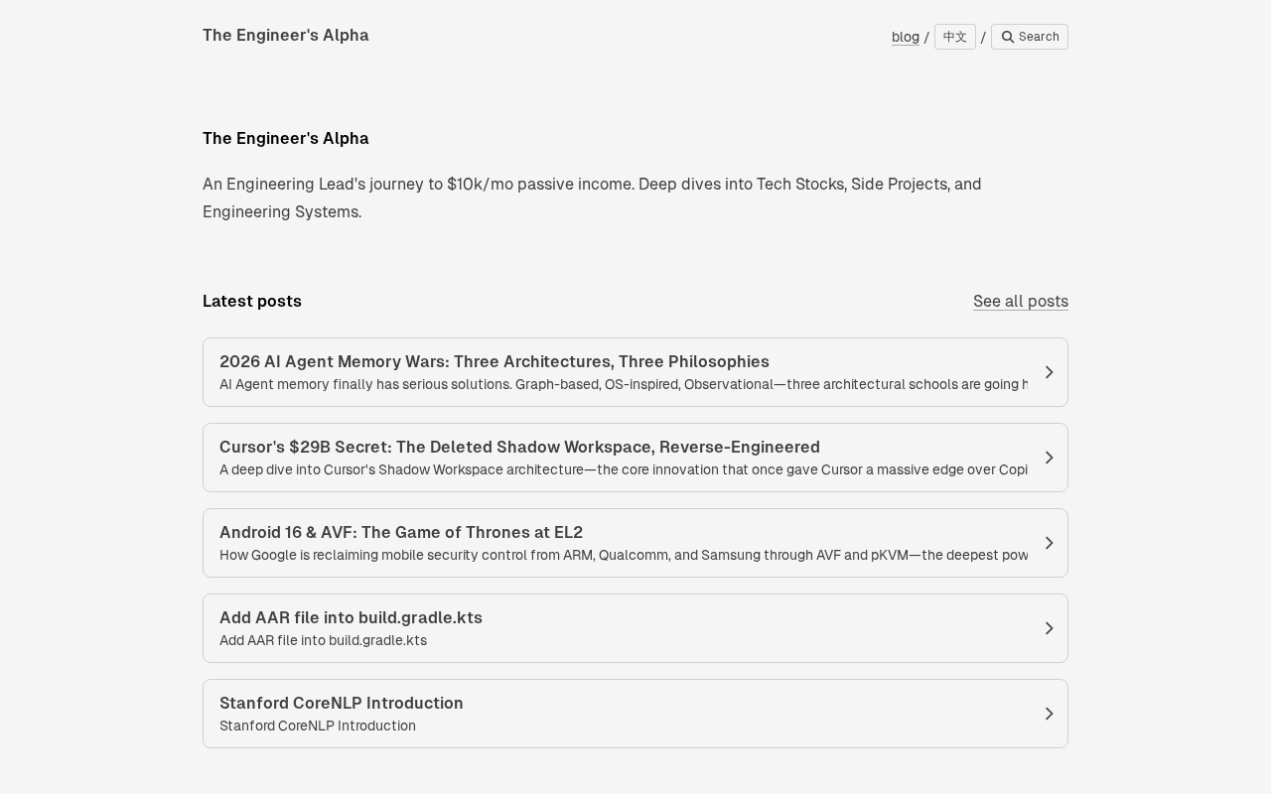Click chevron arrow on Add AAR file card

(1049, 628)
